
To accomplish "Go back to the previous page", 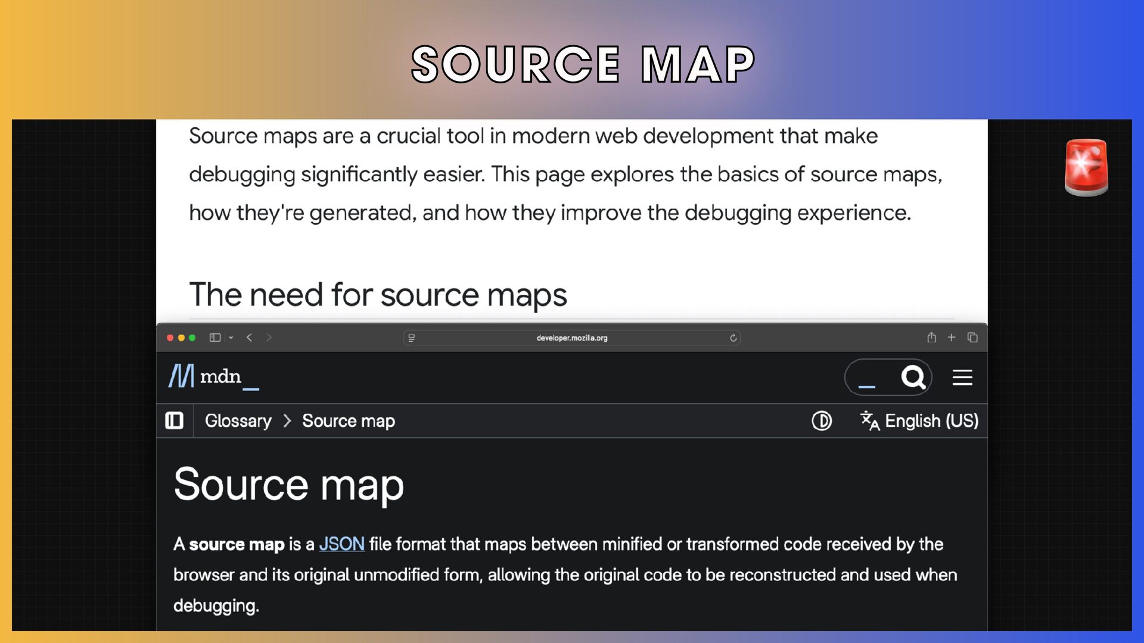I will pyautogui.click(x=249, y=338).
